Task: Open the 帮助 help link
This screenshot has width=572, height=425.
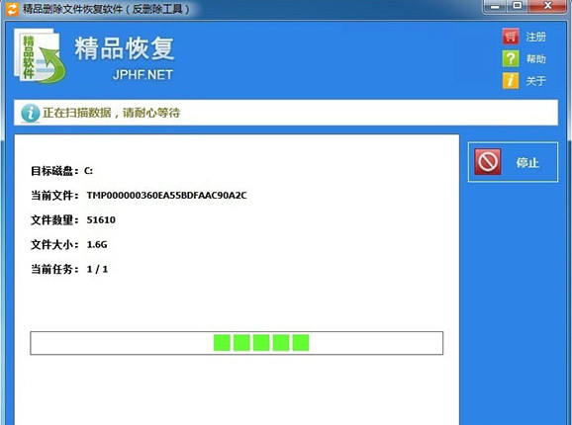Action: [535, 58]
